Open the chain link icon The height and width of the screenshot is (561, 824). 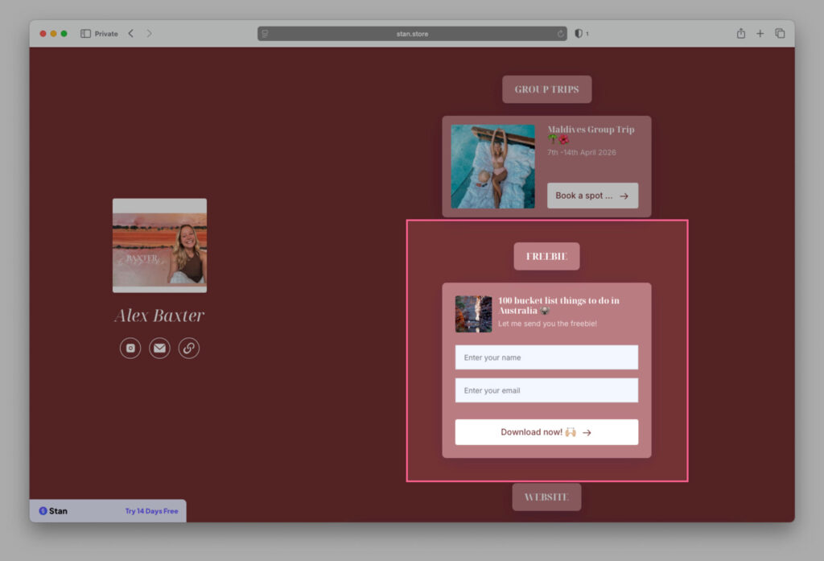[x=189, y=349]
